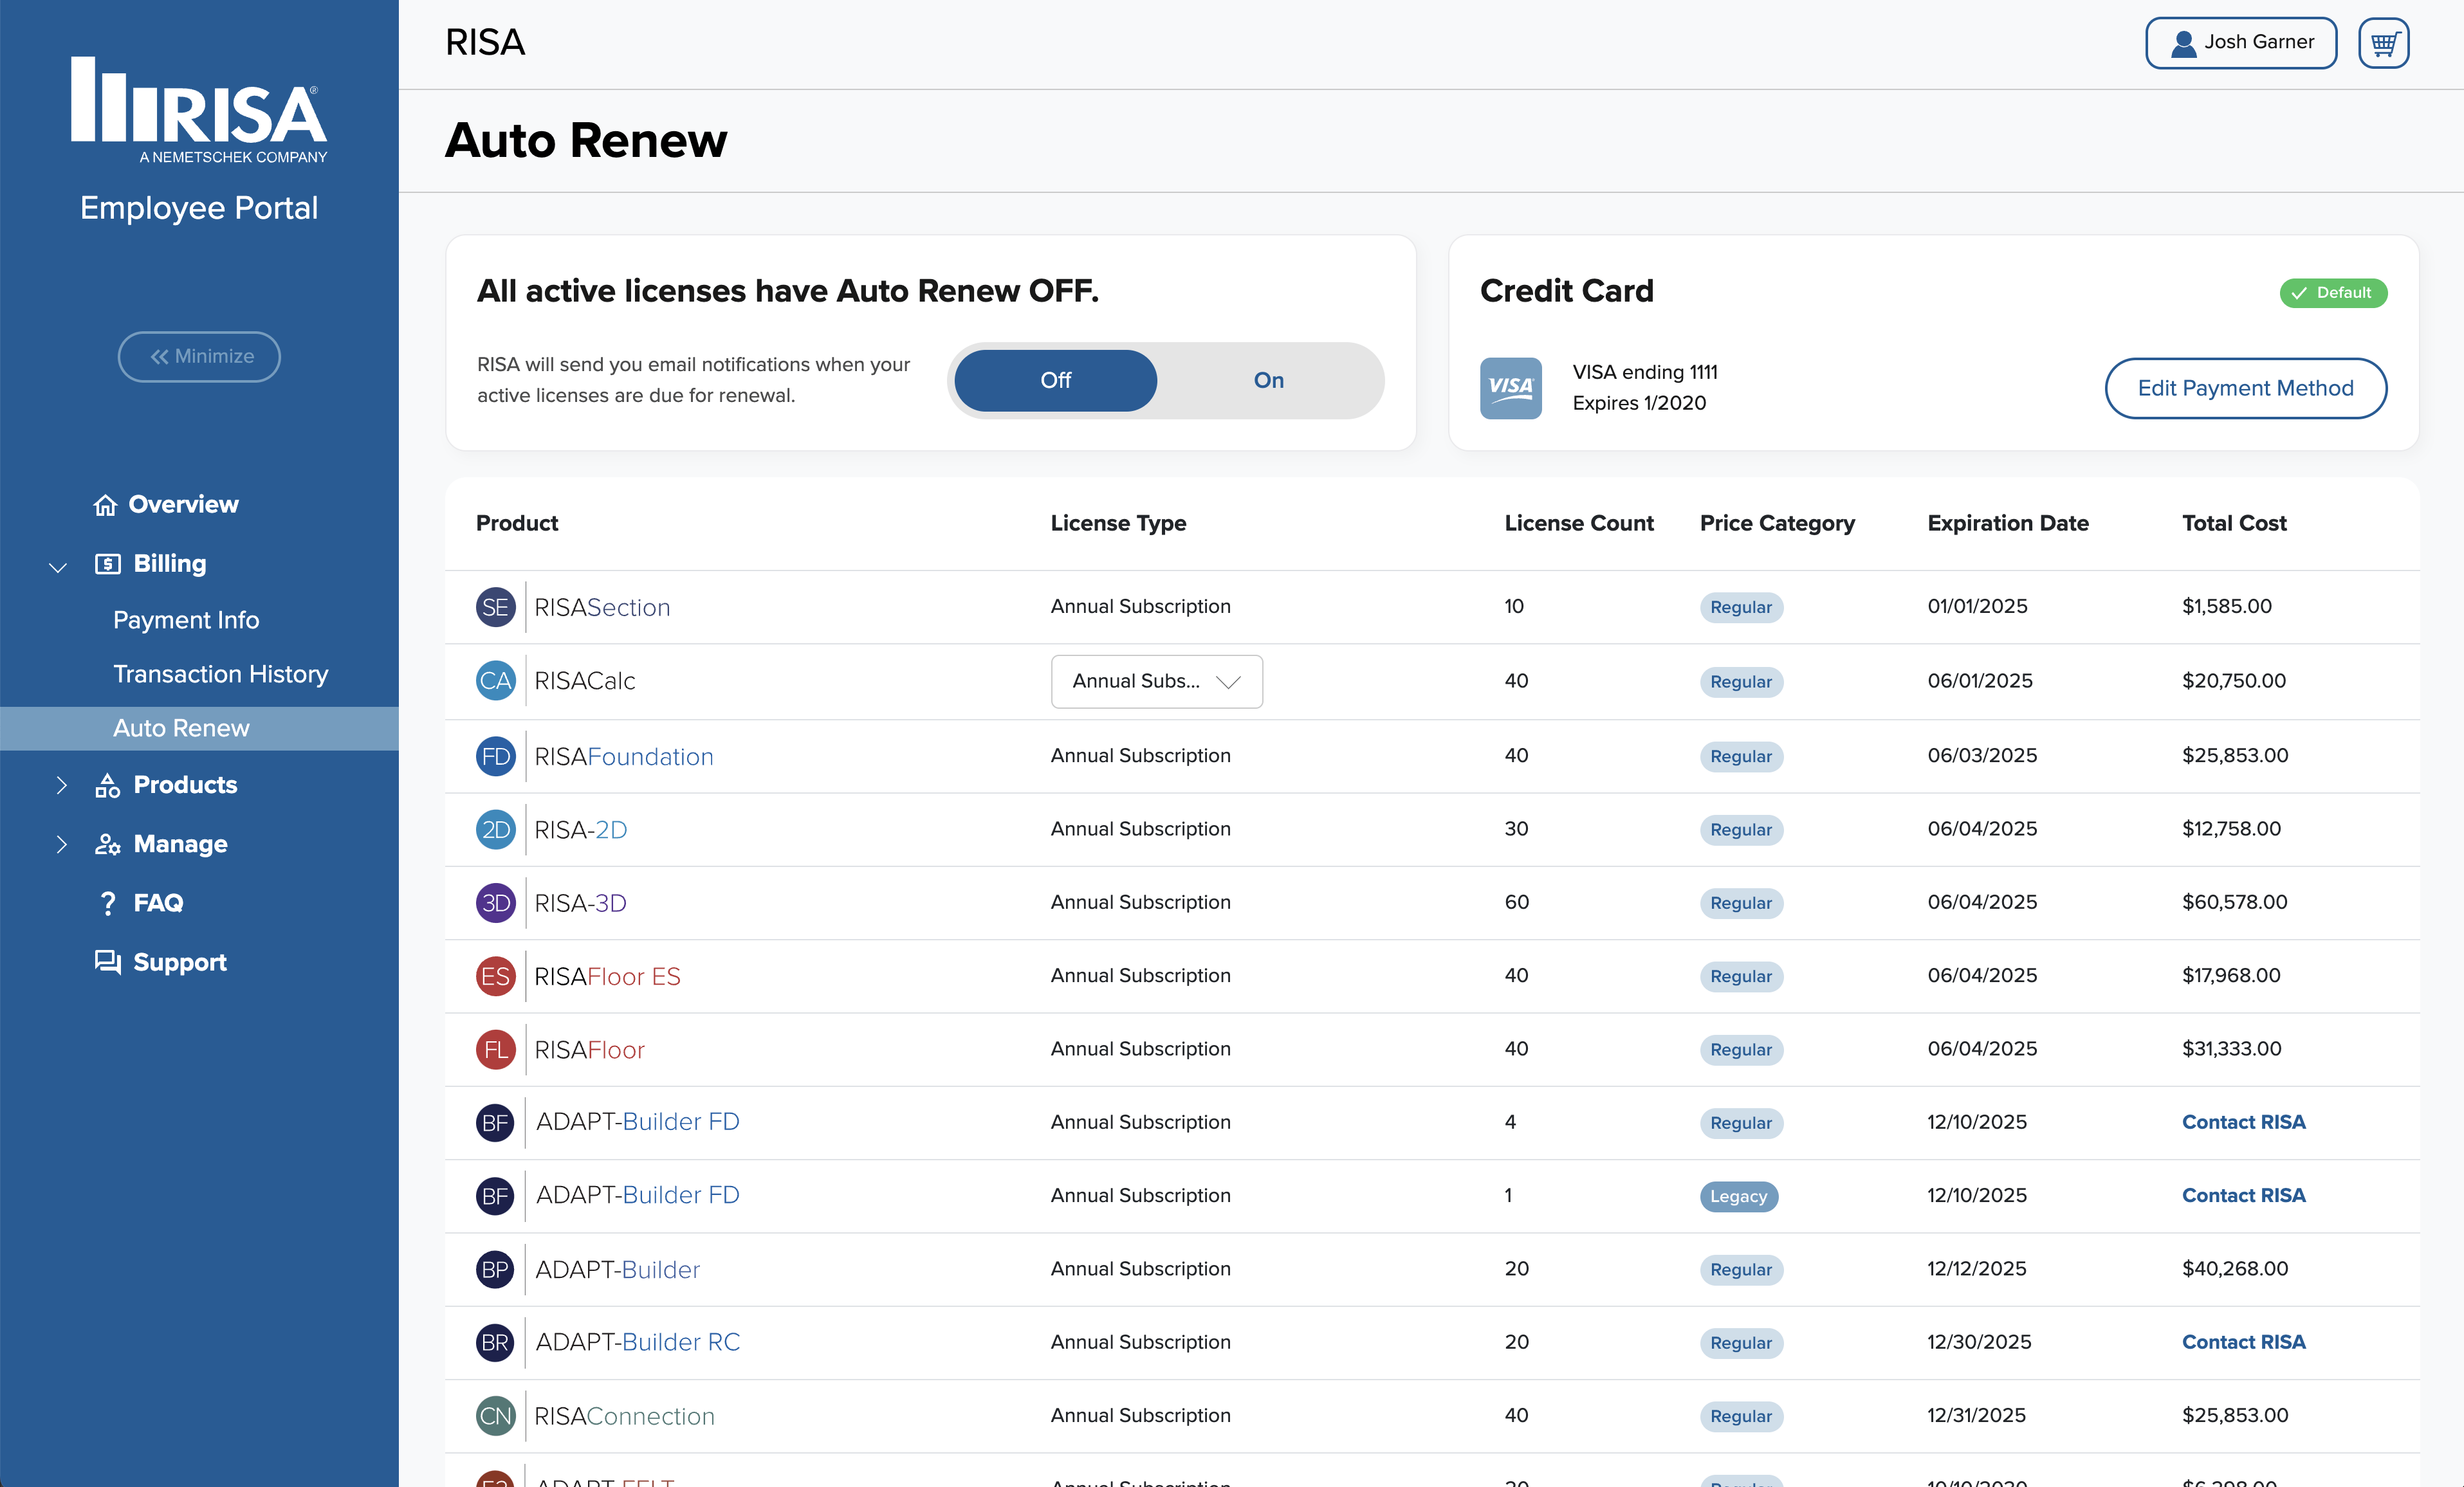Open the Overview page

[x=166, y=504]
